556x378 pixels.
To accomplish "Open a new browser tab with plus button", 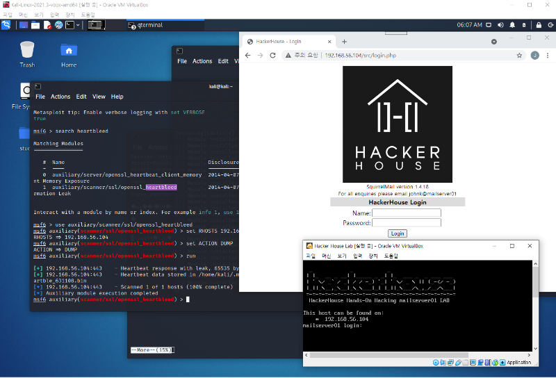I will pos(344,42).
